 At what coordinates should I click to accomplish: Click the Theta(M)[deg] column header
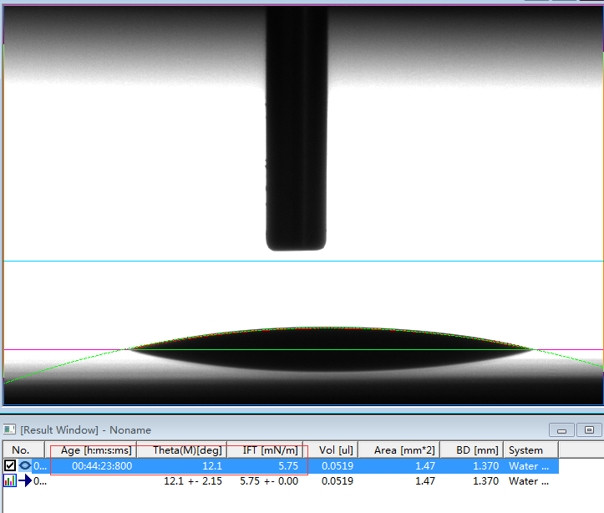[x=187, y=450]
